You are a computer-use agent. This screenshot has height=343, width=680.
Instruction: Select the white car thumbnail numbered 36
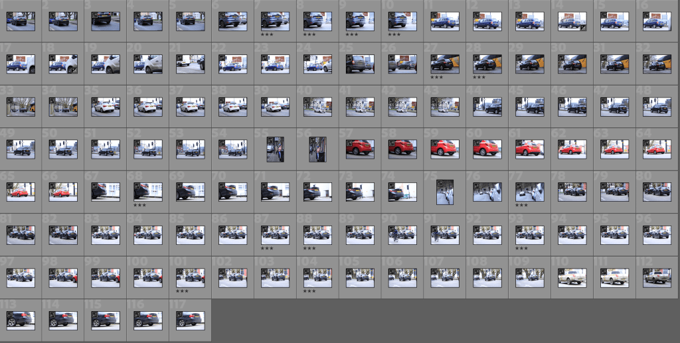tap(147, 106)
